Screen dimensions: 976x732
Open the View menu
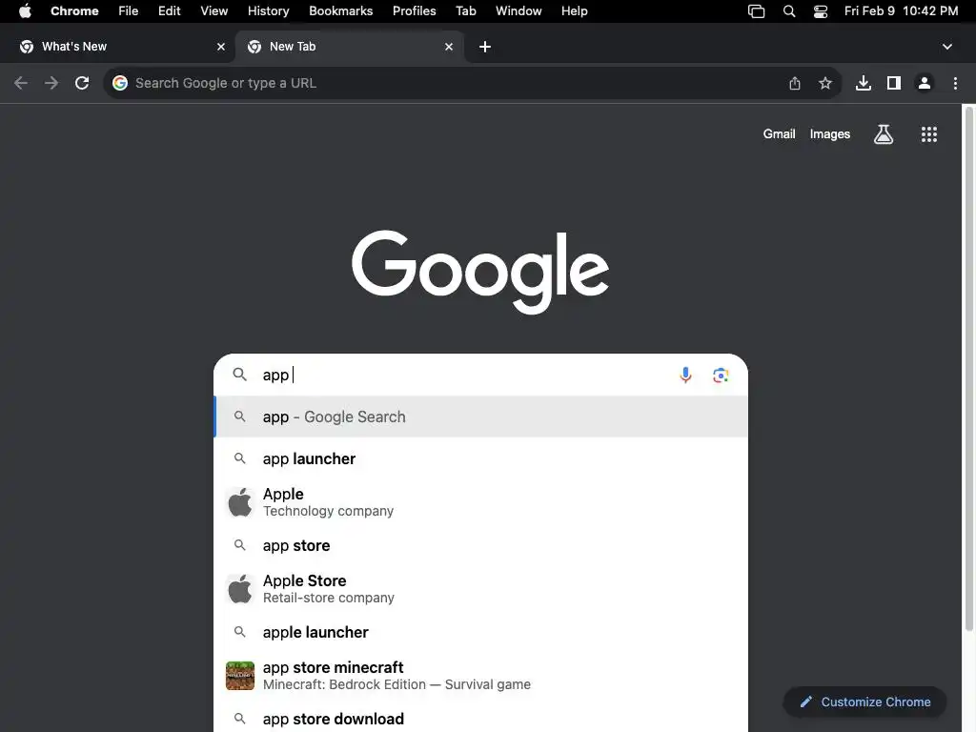214,11
